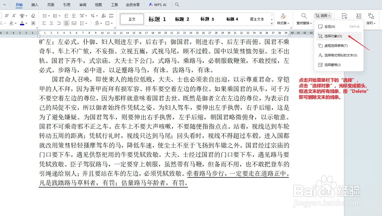The height and width of the screenshot is (216, 382).
Task: Open the line spacing dropdown
Action: [x=83, y=23]
